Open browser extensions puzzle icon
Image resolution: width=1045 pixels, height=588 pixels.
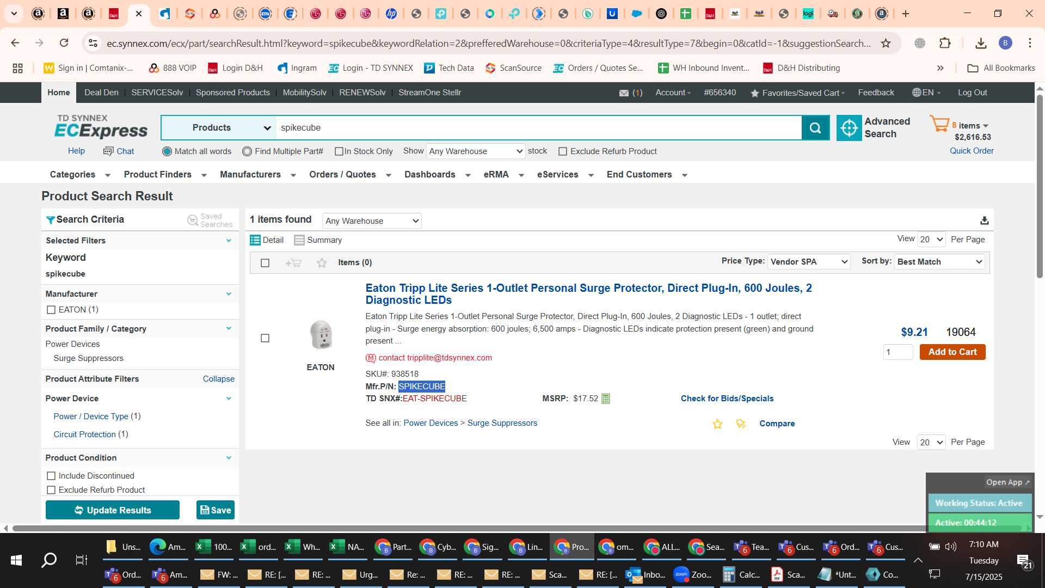(945, 43)
